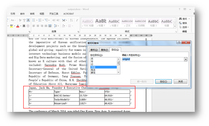209x126 pixels.
Task: Open the 邮件 ribbon tab
Action: 22,14
